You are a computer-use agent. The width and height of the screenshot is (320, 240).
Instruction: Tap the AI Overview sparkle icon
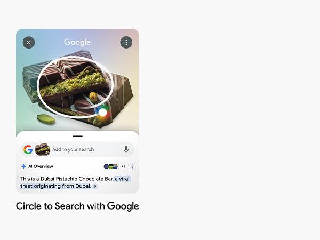(23, 166)
